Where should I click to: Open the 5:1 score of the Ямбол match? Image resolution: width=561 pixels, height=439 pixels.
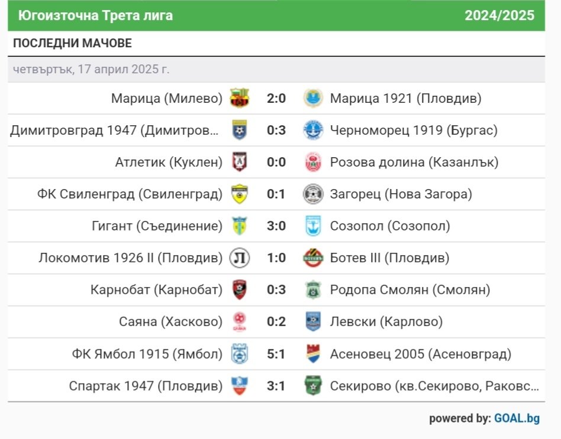pyautogui.click(x=276, y=354)
